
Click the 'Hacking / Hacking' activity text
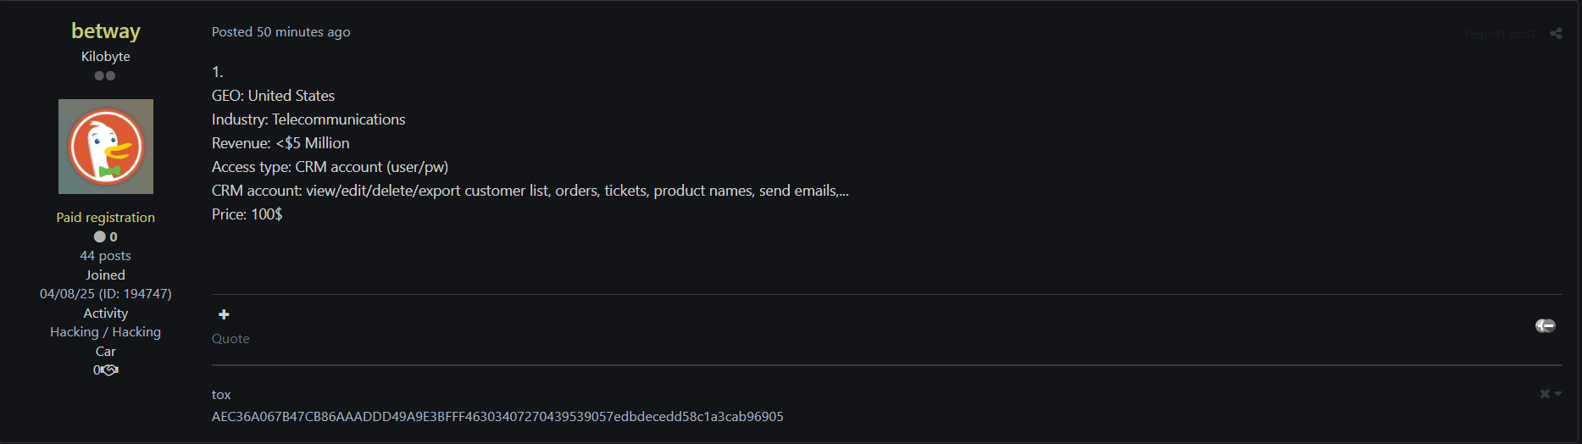(106, 332)
